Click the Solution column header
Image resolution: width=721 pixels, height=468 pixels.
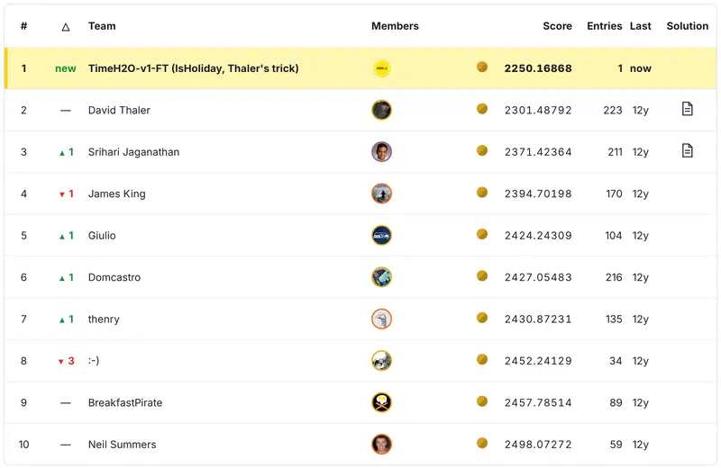(688, 26)
